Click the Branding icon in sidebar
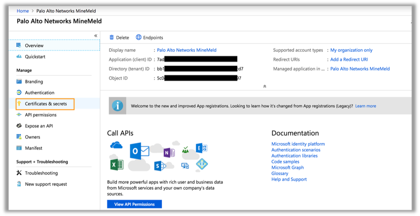 (x=19, y=82)
